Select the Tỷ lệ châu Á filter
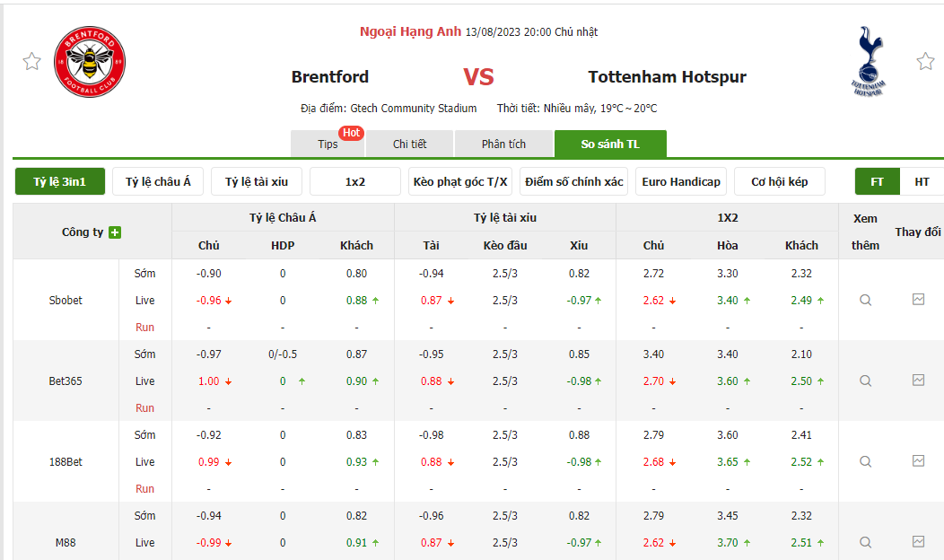Image resolution: width=944 pixels, height=560 pixels. click(x=158, y=181)
